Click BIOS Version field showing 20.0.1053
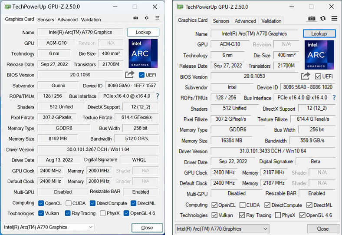The width and height of the screenshot is (342, 235). 254,76
